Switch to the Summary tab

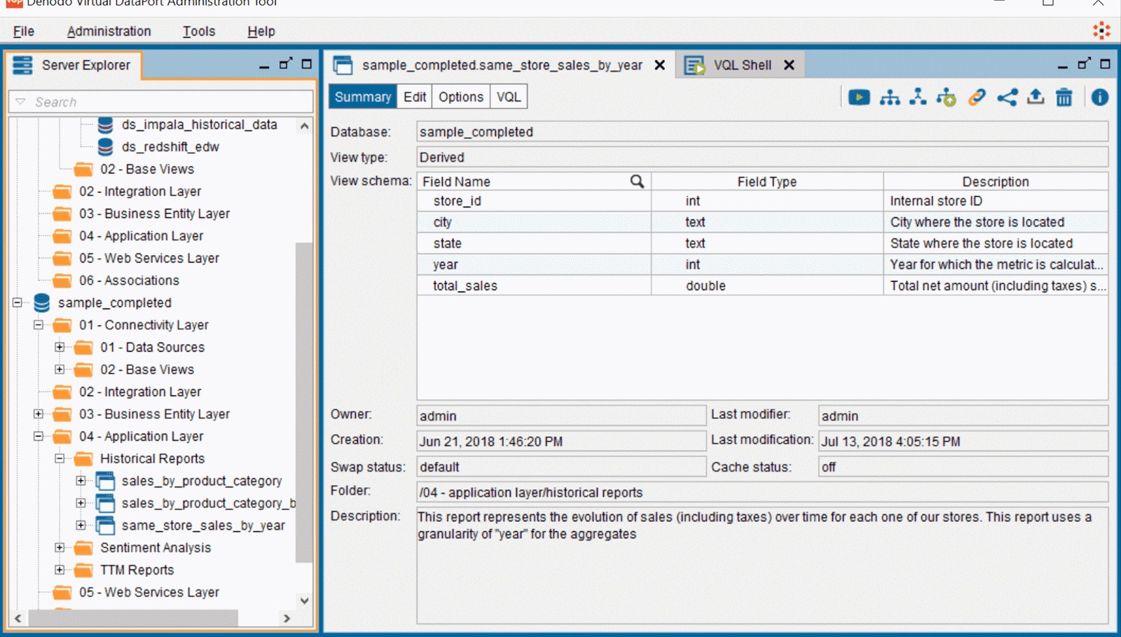click(363, 97)
